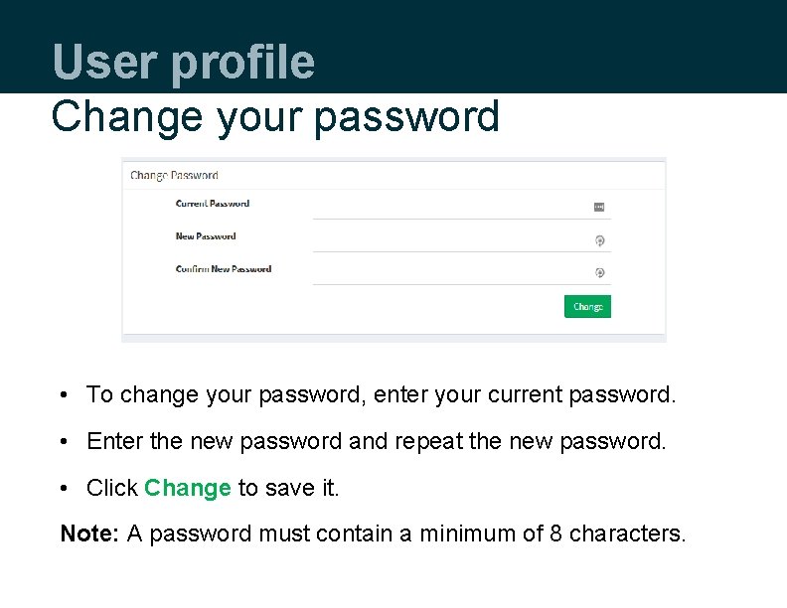Click the icon inside Confirm New Password field
The image size is (787, 608).
pos(599,272)
